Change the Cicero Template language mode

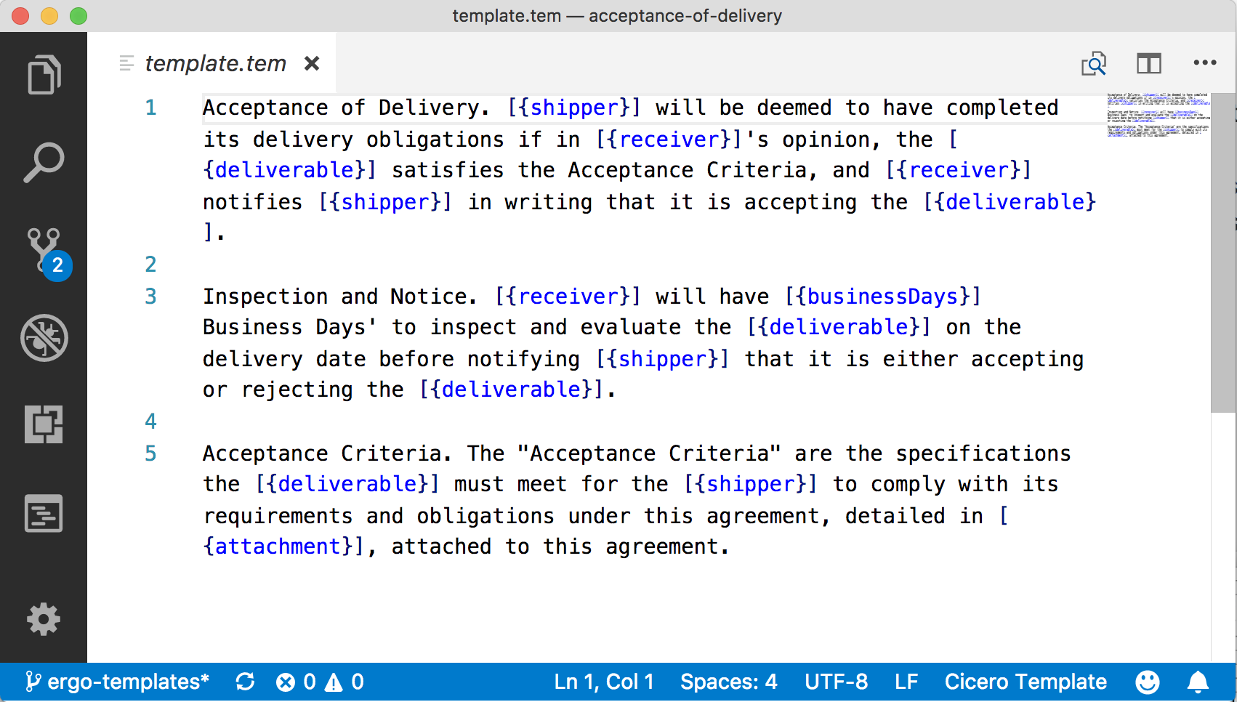coord(1026,682)
